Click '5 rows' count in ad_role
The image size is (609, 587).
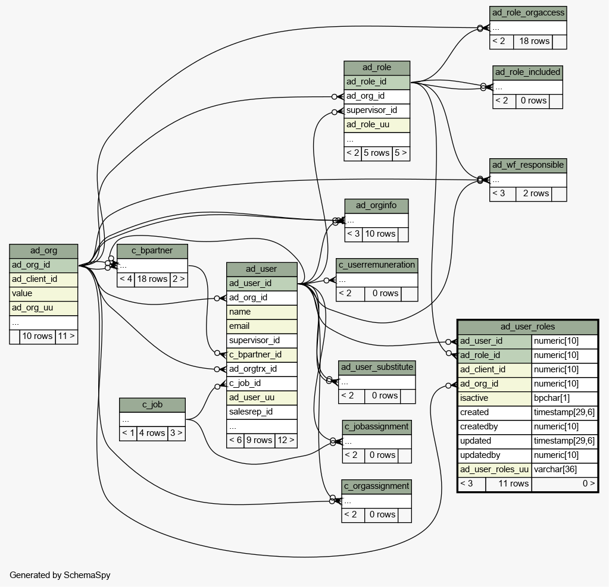pos(377,153)
